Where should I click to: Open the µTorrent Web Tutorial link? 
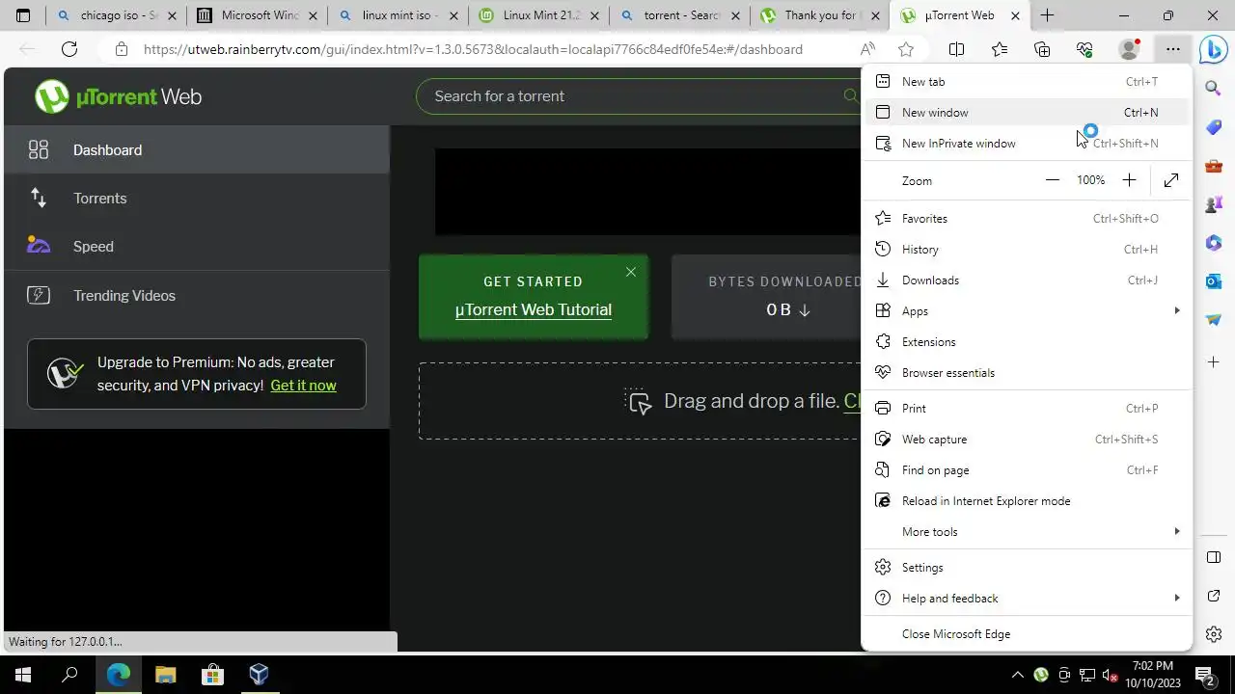534,309
